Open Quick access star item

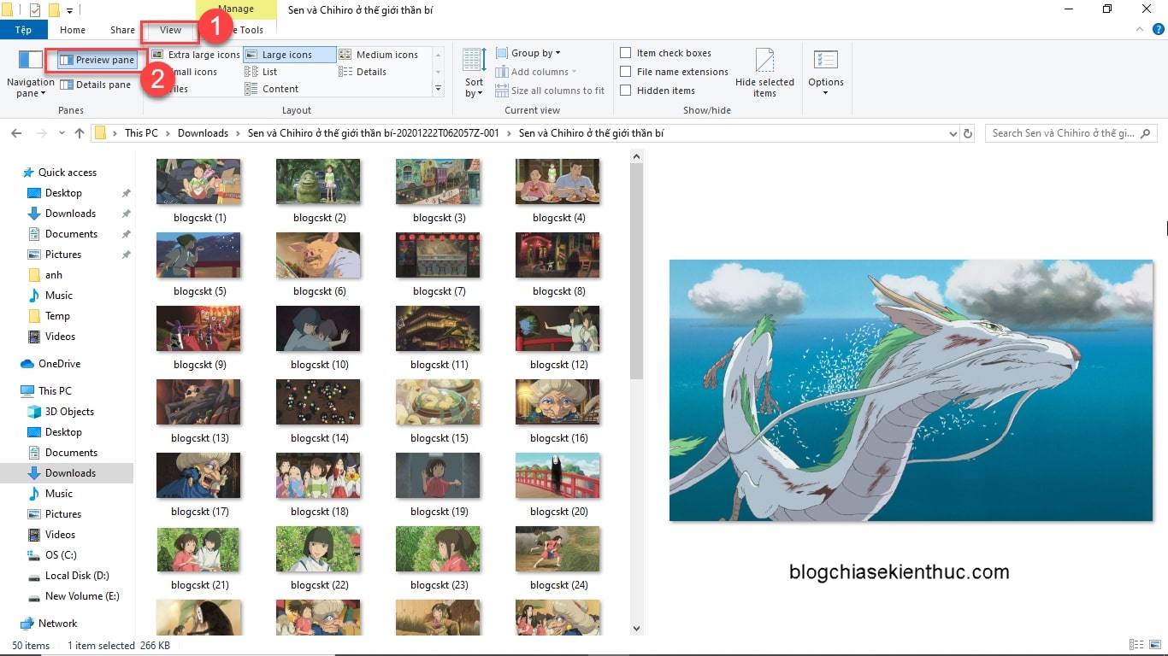(x=59, y=173)
